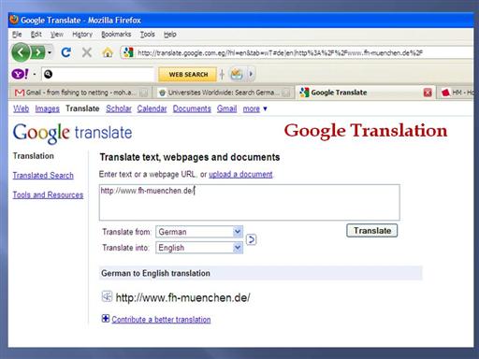Screen dimensions: 479x359
Task: Expand the more menu in Google bar
Action: [x=254, y=108]
